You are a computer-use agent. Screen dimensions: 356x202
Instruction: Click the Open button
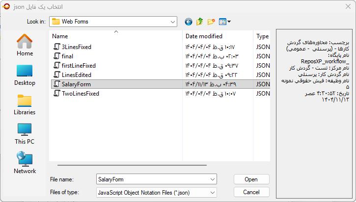251,179
